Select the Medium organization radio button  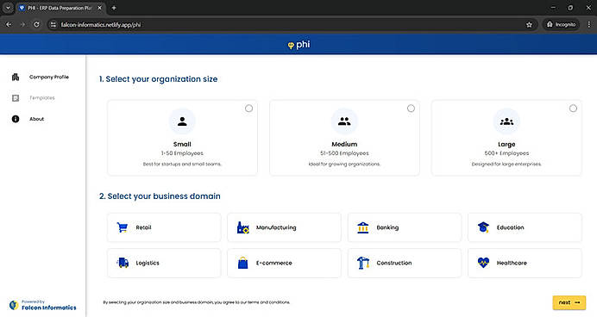pos(411,109)
